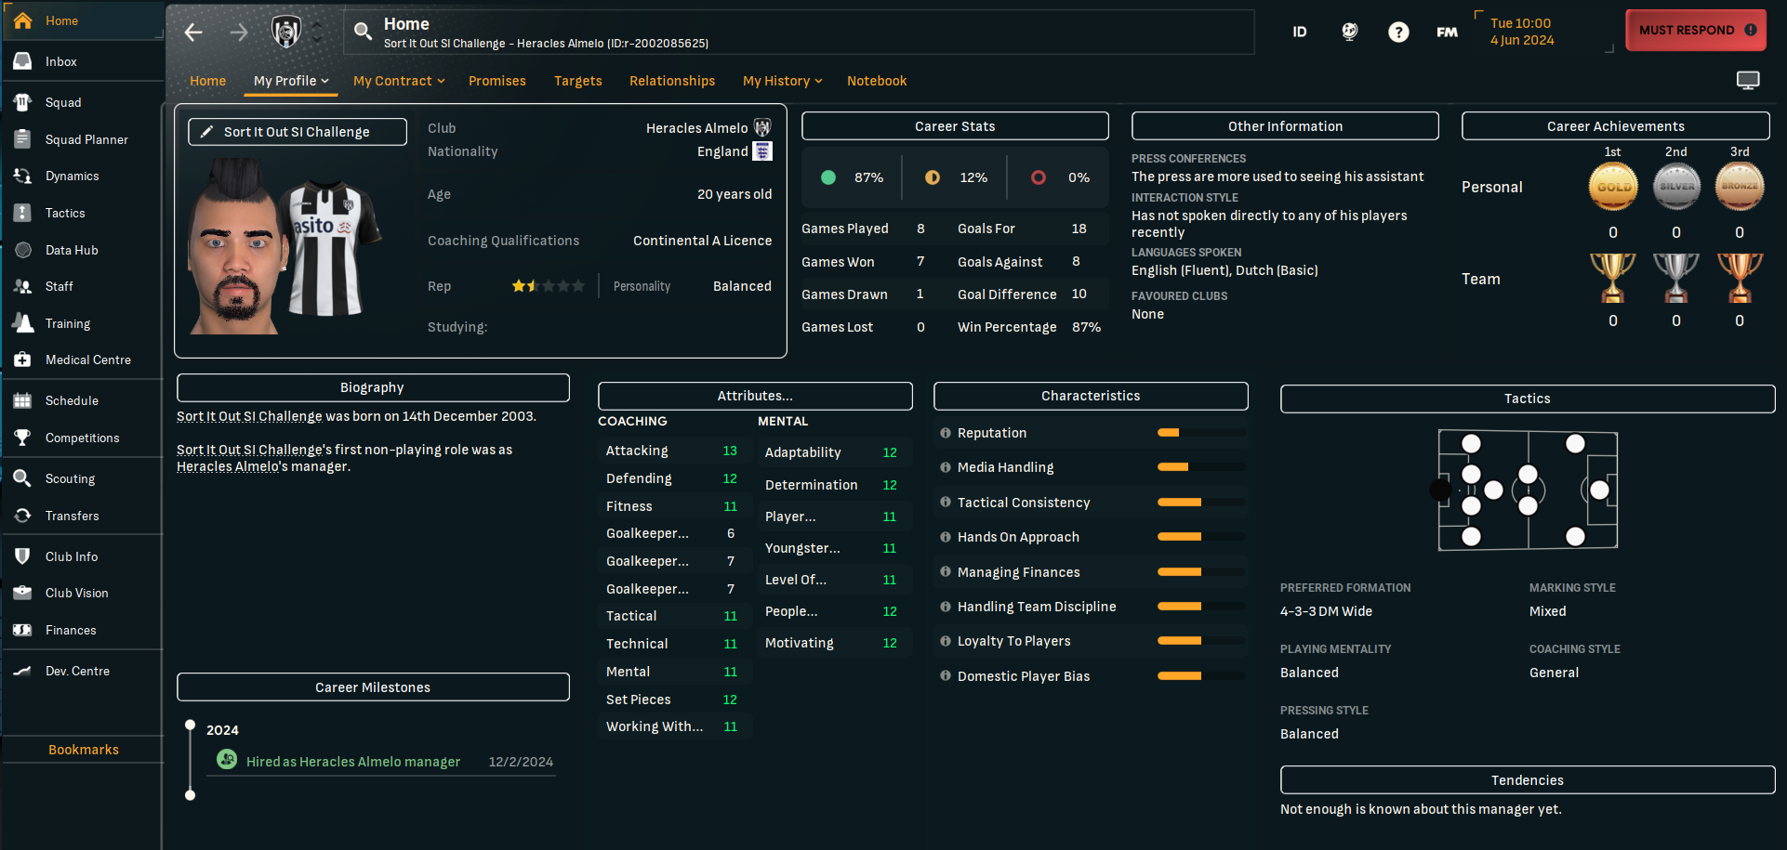Click the formation pitch diagram
Screen dimensions: 1787x850
coord(1528,490)
